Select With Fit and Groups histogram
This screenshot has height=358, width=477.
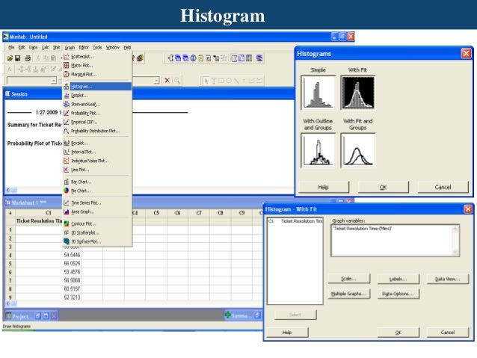pyautogui.click(x=357, y=149)
